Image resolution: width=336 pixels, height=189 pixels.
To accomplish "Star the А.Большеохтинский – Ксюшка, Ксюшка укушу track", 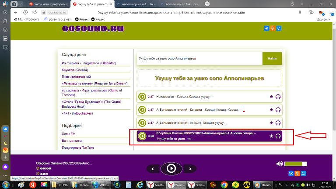I will [x=271, y=123].
